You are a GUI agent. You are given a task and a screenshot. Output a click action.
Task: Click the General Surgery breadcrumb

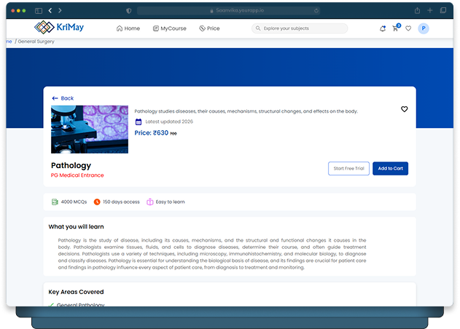click(36, 41)
